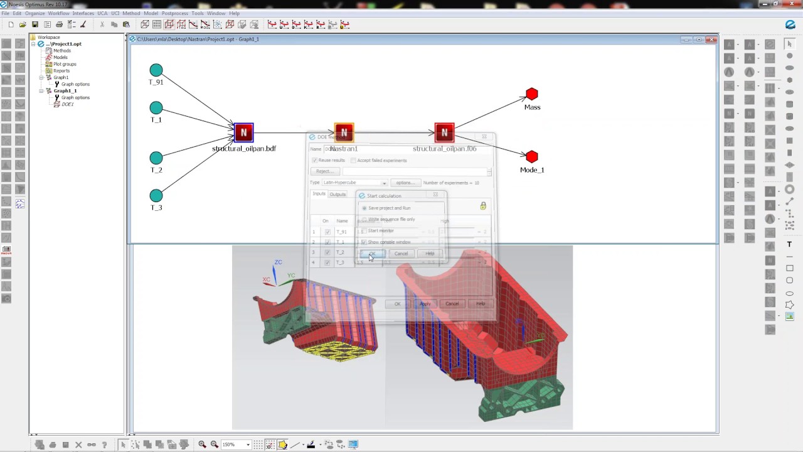This screenshot has width=803, height=452.
Task: Click the fill color picker icon in the bottom toolbar
Action: pos(282,444)
